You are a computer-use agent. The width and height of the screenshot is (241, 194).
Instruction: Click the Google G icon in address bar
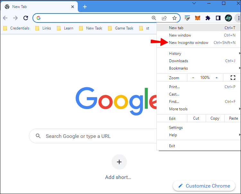pyautogui.click(x=39, y=18)
